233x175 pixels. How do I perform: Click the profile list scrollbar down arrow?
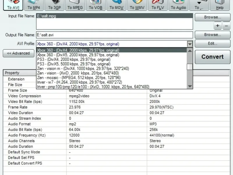click(x=190, y=86)
